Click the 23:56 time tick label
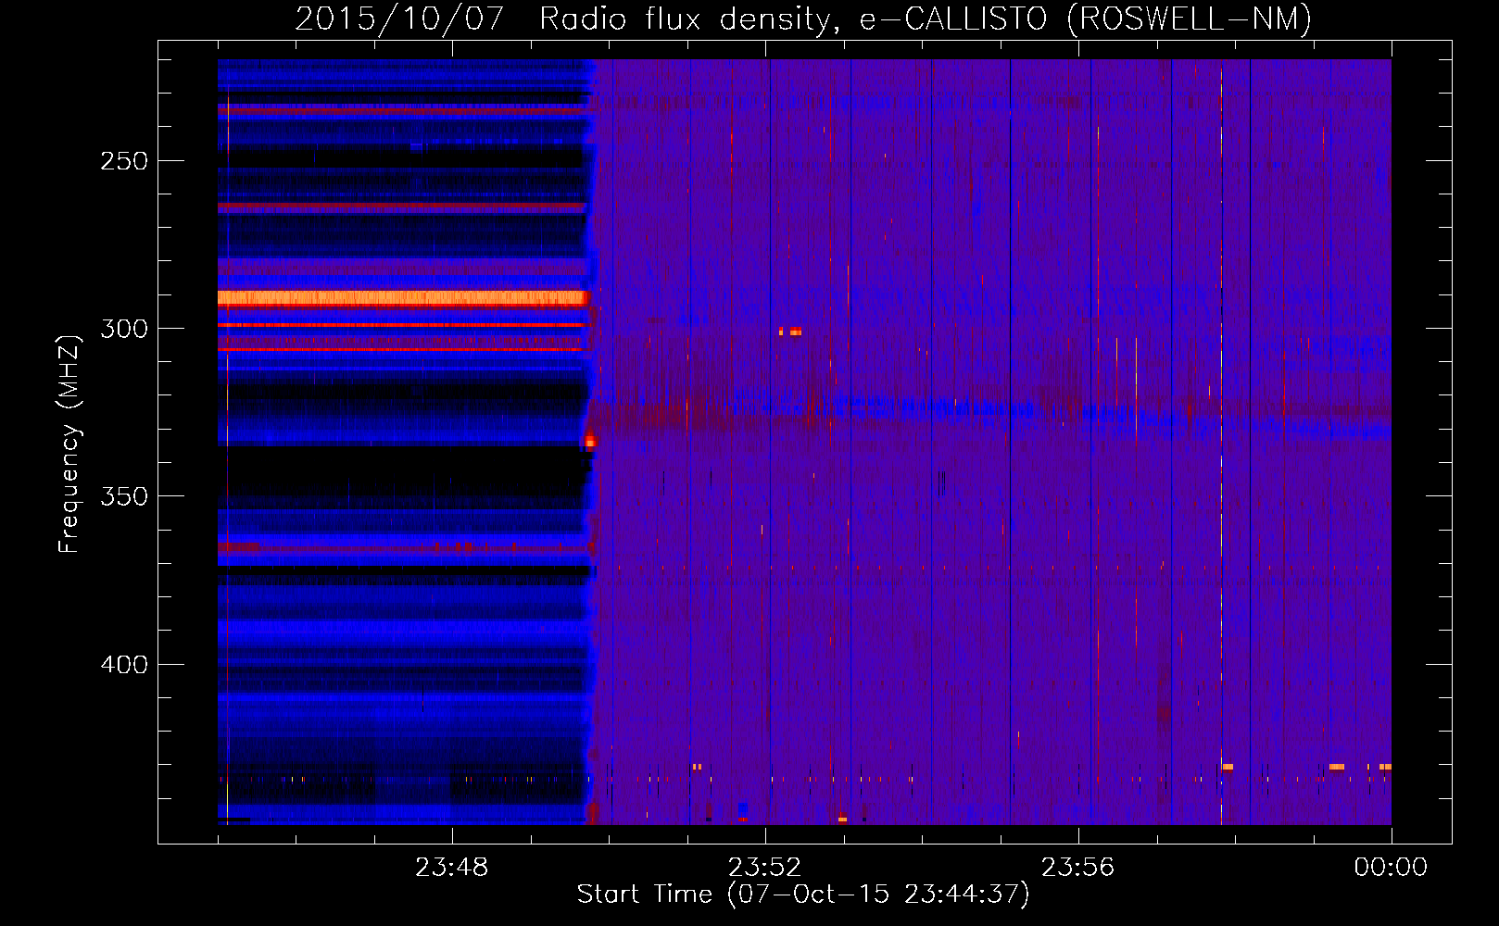 [1077, 867]
